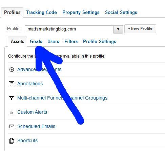Image resolution: width=165 pixels, height=151 pixels.
Task: Open the Annotations link
Action: (x=30, y=84)
